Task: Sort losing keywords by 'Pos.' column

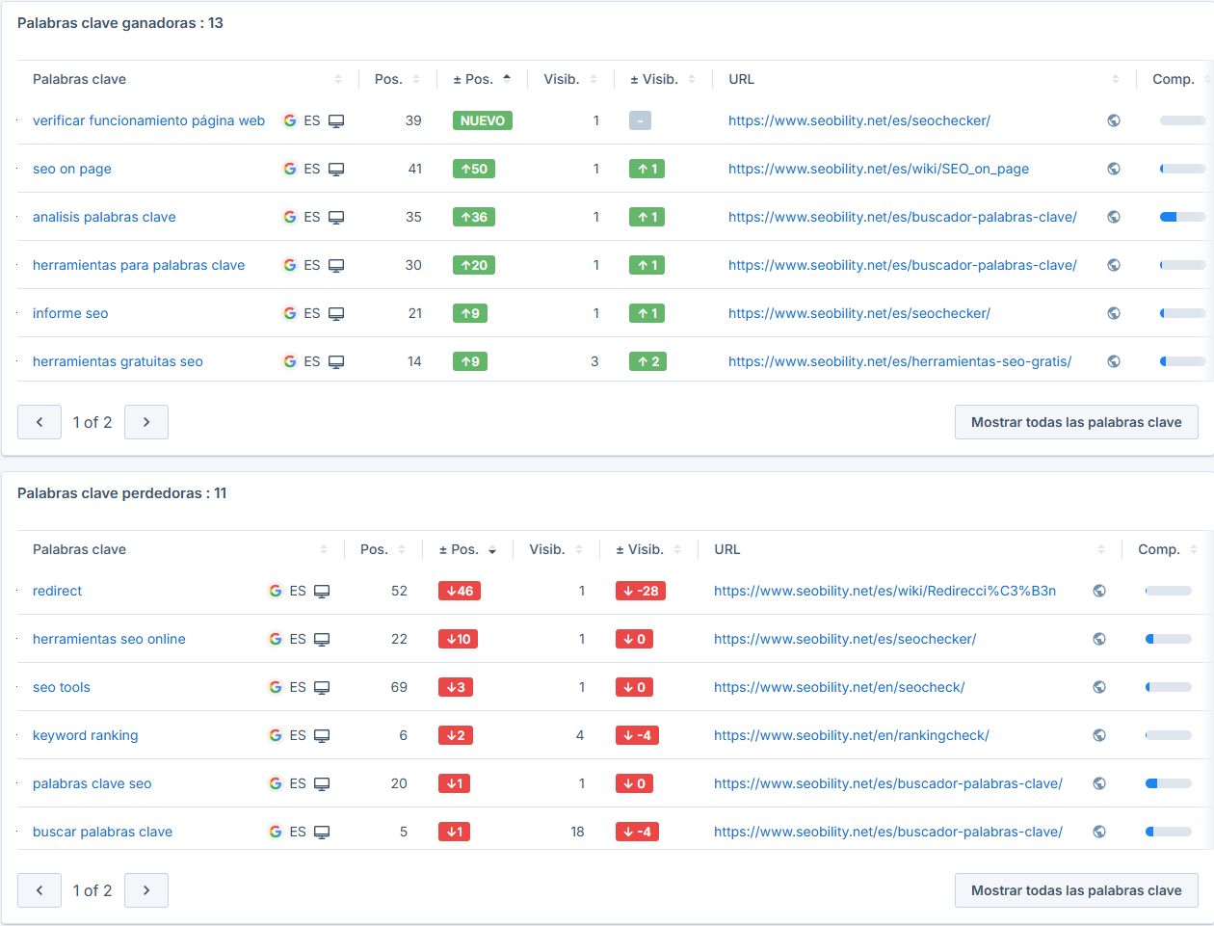Action: point(402,549)
